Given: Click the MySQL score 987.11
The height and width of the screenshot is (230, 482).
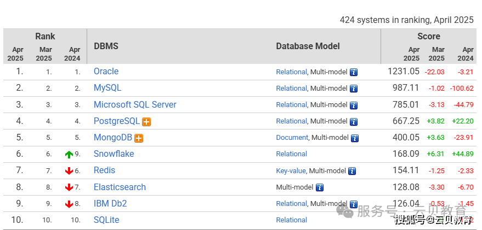Looking at the screenshot, I should (406, 88).
